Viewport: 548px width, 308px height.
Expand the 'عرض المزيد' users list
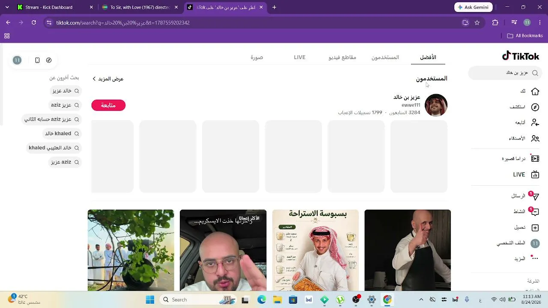pos(108,79)
